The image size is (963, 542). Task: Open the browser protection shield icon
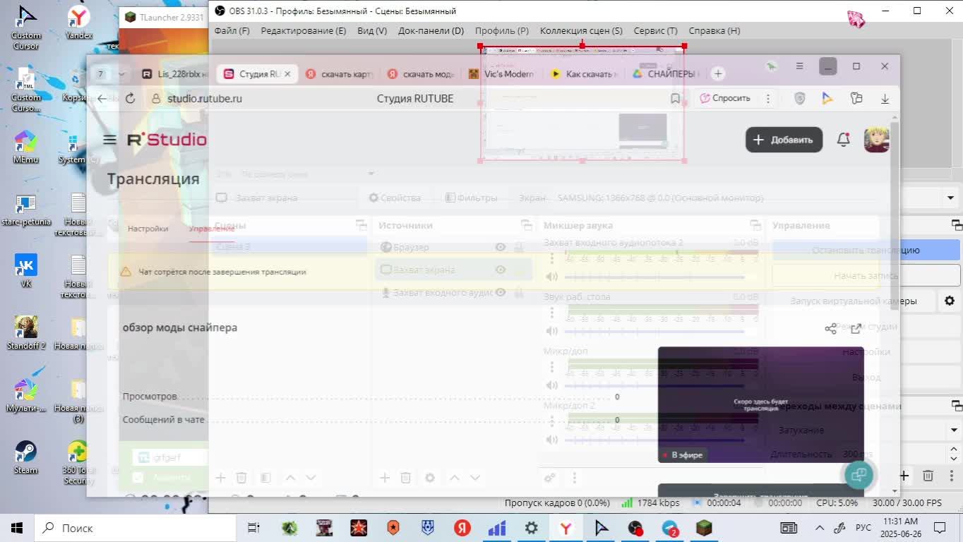799,99
